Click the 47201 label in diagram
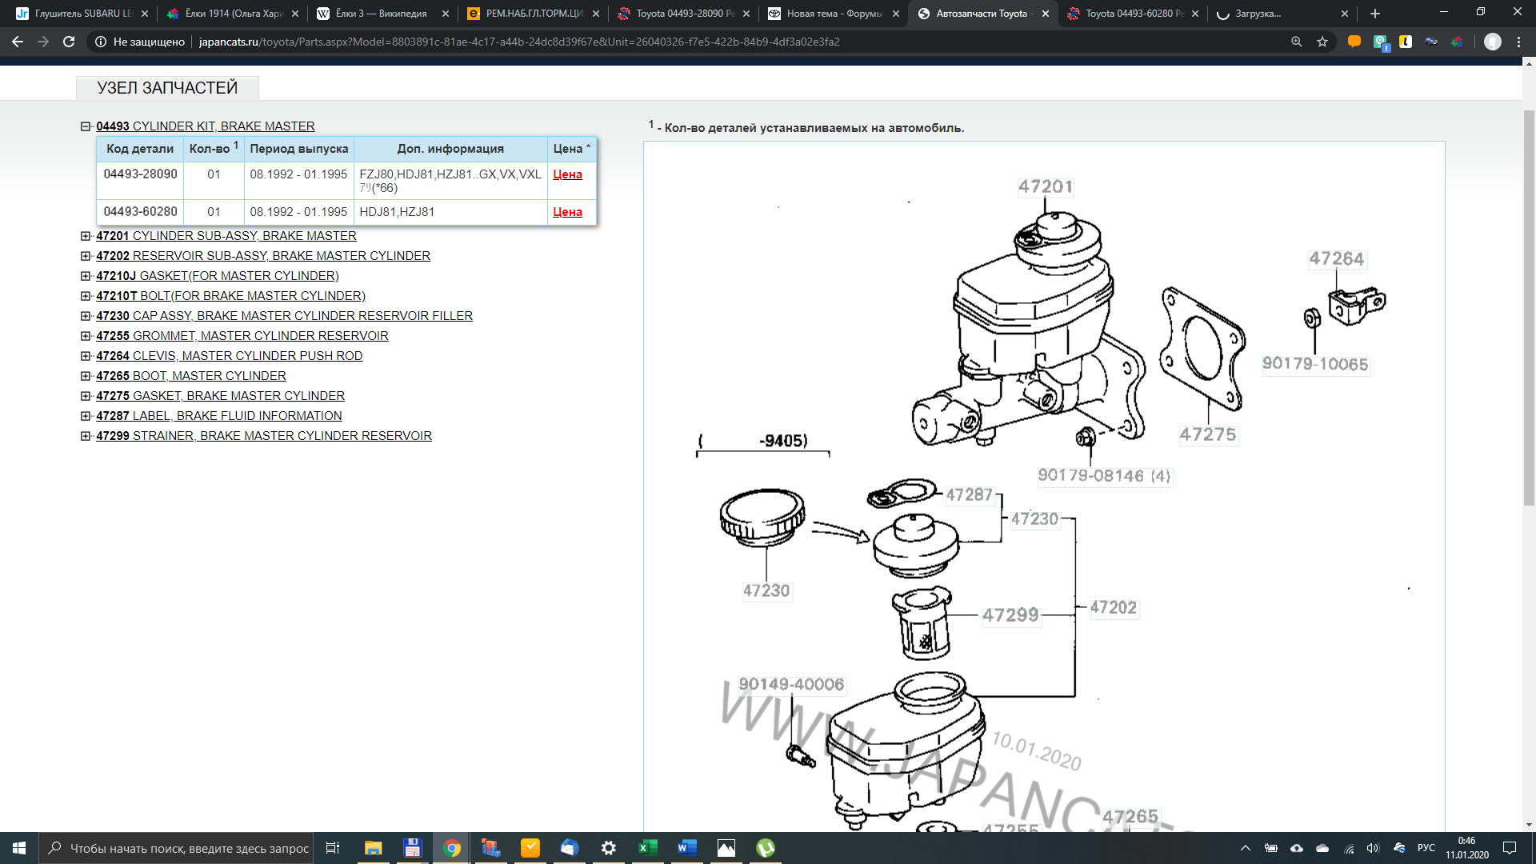The width and height of the screenshot is (1536, 864). [x=1046, y=186]
